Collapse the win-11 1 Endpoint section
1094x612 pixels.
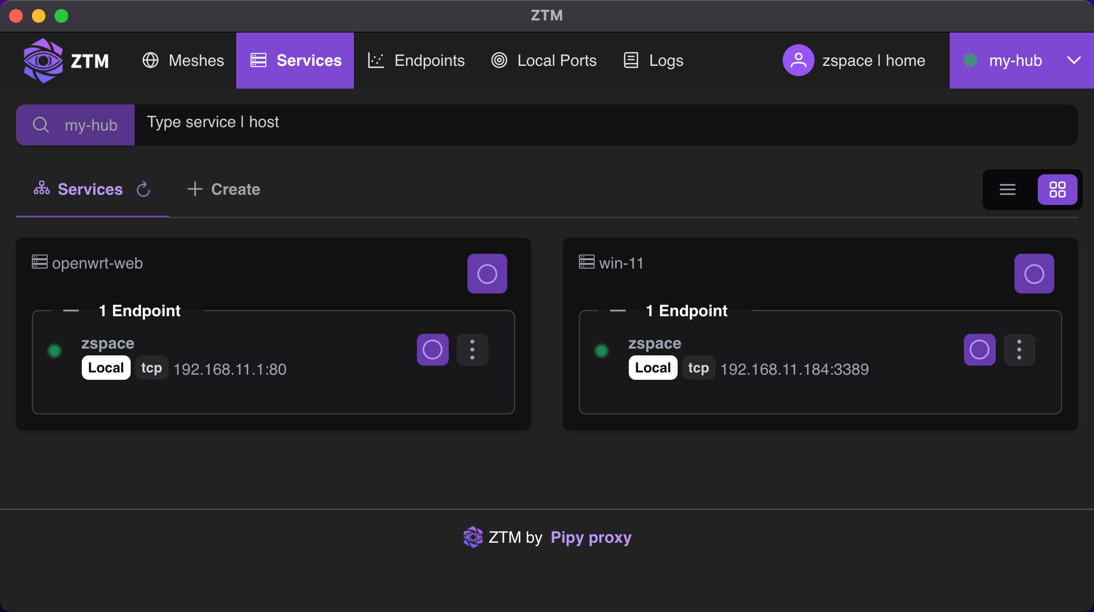618,311
